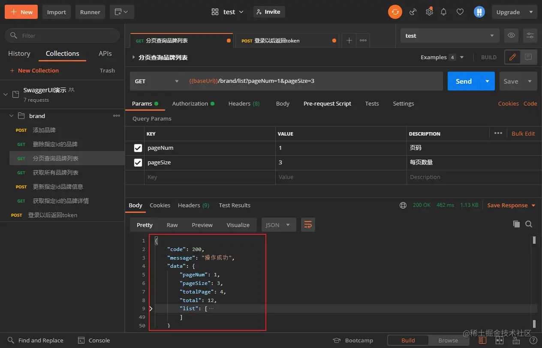Viewport: 542px width, 348px height.
Task: Click the Upgrade button
Action: click(514, 12)
